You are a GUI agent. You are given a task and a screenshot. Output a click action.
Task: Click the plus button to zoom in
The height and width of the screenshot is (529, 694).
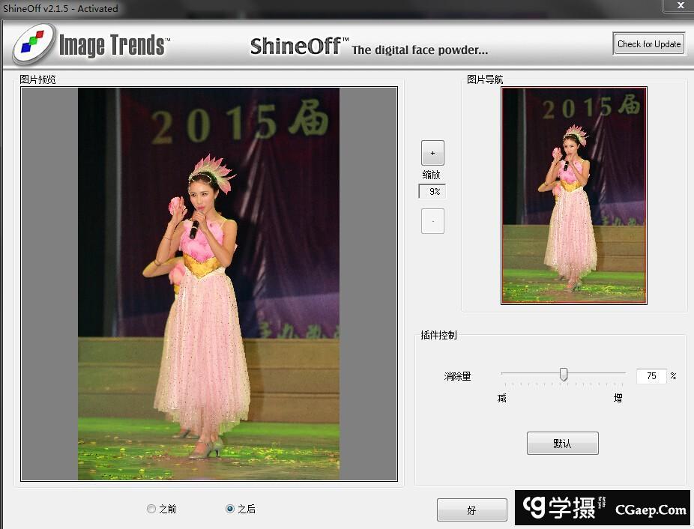[432, 153]
